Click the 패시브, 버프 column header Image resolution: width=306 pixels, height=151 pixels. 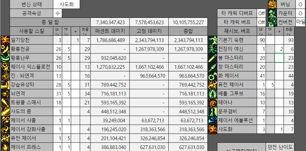pos(237,31)
